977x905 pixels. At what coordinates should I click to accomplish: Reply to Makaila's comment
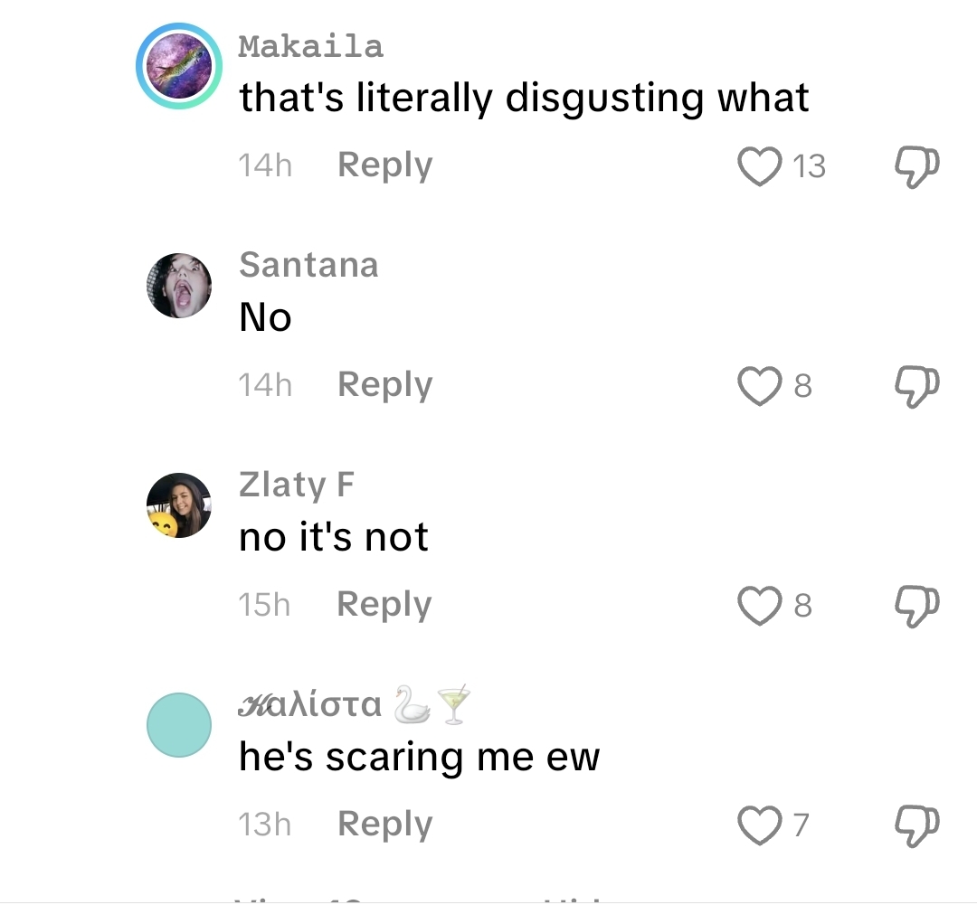[384, 165]
